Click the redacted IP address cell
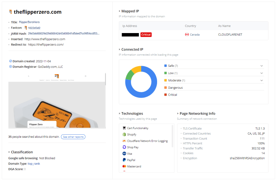This screenshot has width=278, height=182. pyautogui.click(x=130, y=34)
